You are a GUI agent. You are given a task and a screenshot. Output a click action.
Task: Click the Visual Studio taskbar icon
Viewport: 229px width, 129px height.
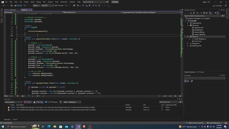(x=78, y=126)
